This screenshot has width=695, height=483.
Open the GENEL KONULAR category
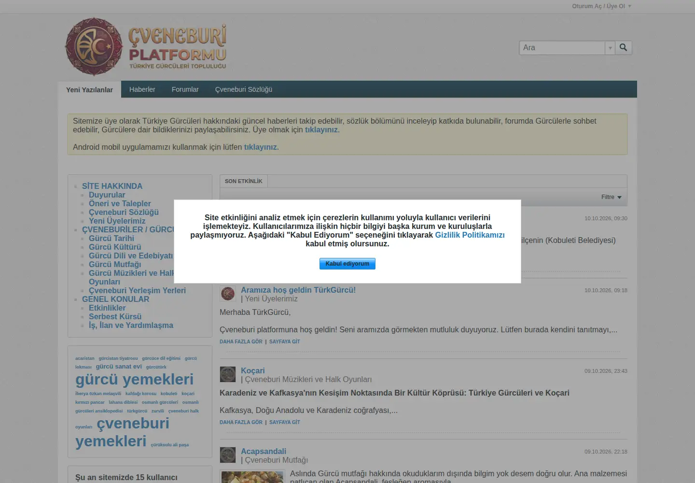click(x=115, y=299)
